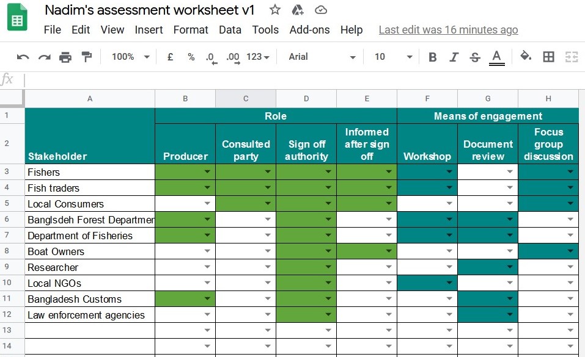
Task: Print the spreadsheet using printer icon
Action: [x=65, y=57]
